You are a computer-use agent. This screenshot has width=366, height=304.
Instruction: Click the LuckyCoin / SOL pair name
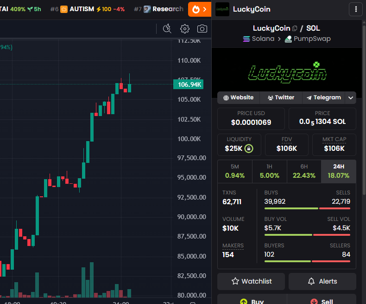[286, 28]
